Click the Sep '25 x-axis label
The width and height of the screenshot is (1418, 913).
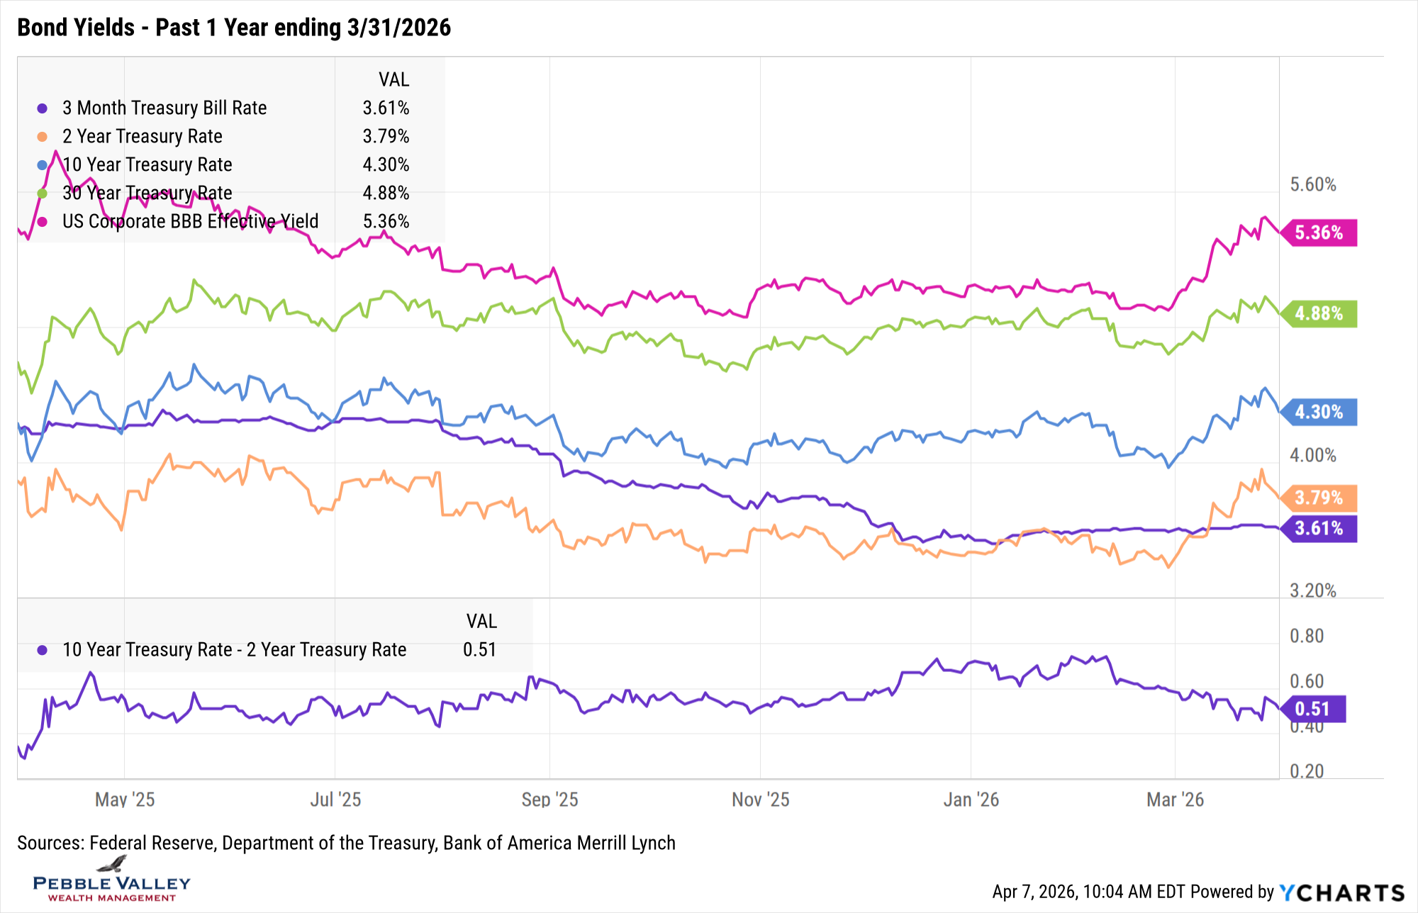click(x=549, y=800)
